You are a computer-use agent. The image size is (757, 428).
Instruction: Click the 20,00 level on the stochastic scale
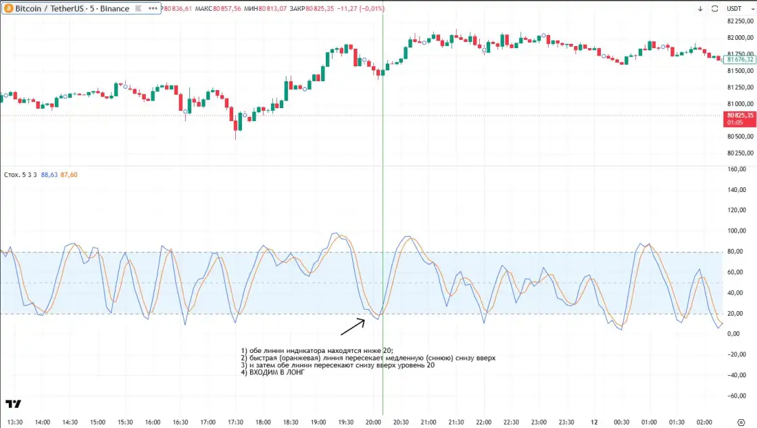click(737, 314)
